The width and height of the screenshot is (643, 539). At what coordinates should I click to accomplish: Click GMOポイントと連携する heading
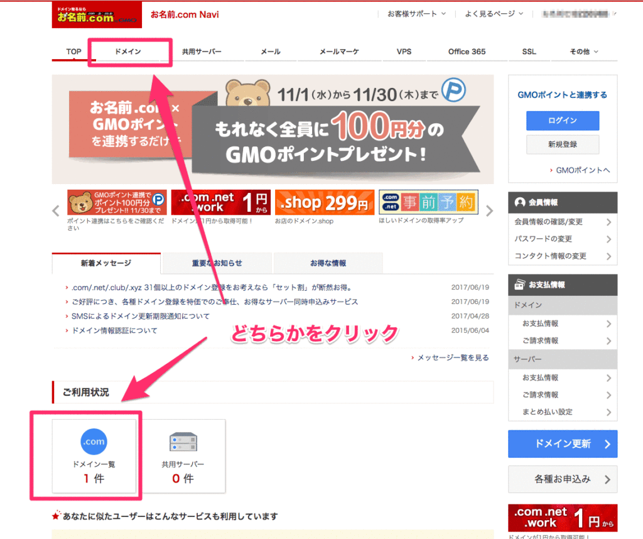coord(562,95)
